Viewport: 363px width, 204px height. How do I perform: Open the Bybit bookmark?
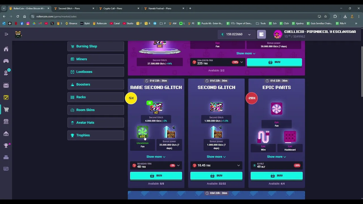click(x=85, y=23)
